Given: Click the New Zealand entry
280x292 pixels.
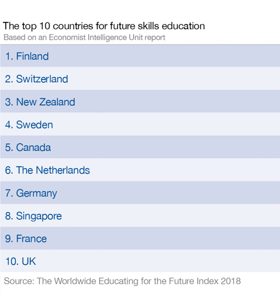Looking at the screenshot, I should (x=140, y=101).
